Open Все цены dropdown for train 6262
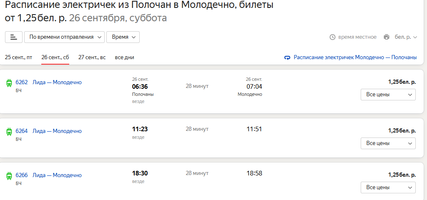 pyautogui.click(x=388, y=95)
